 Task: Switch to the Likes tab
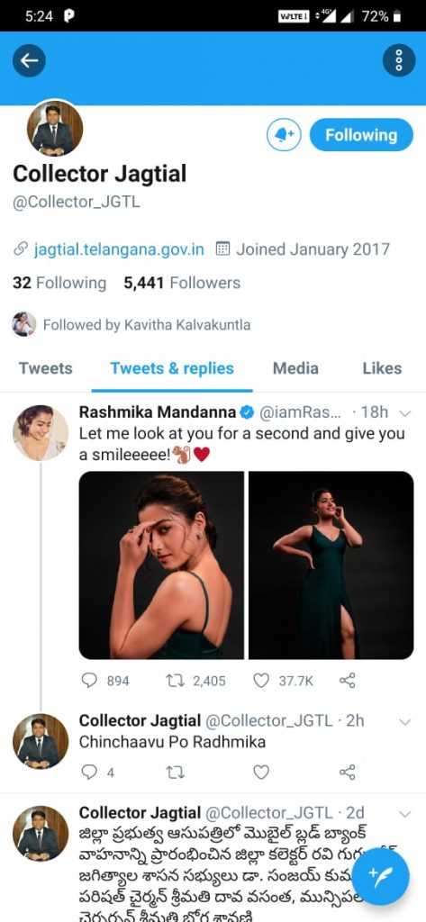(x=382, y=368)
